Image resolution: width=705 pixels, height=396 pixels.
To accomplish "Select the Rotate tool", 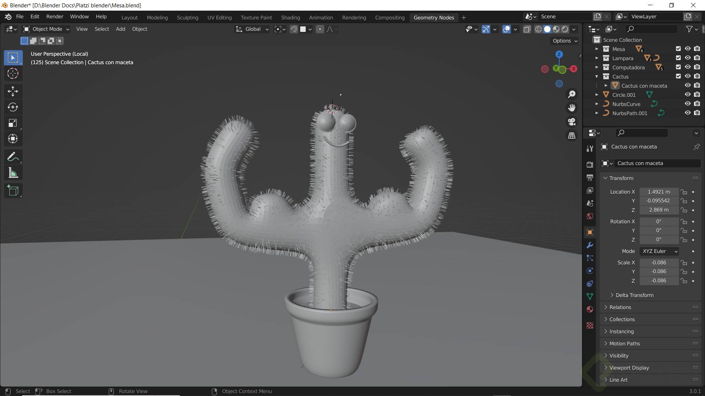I will tap(13, 107).
